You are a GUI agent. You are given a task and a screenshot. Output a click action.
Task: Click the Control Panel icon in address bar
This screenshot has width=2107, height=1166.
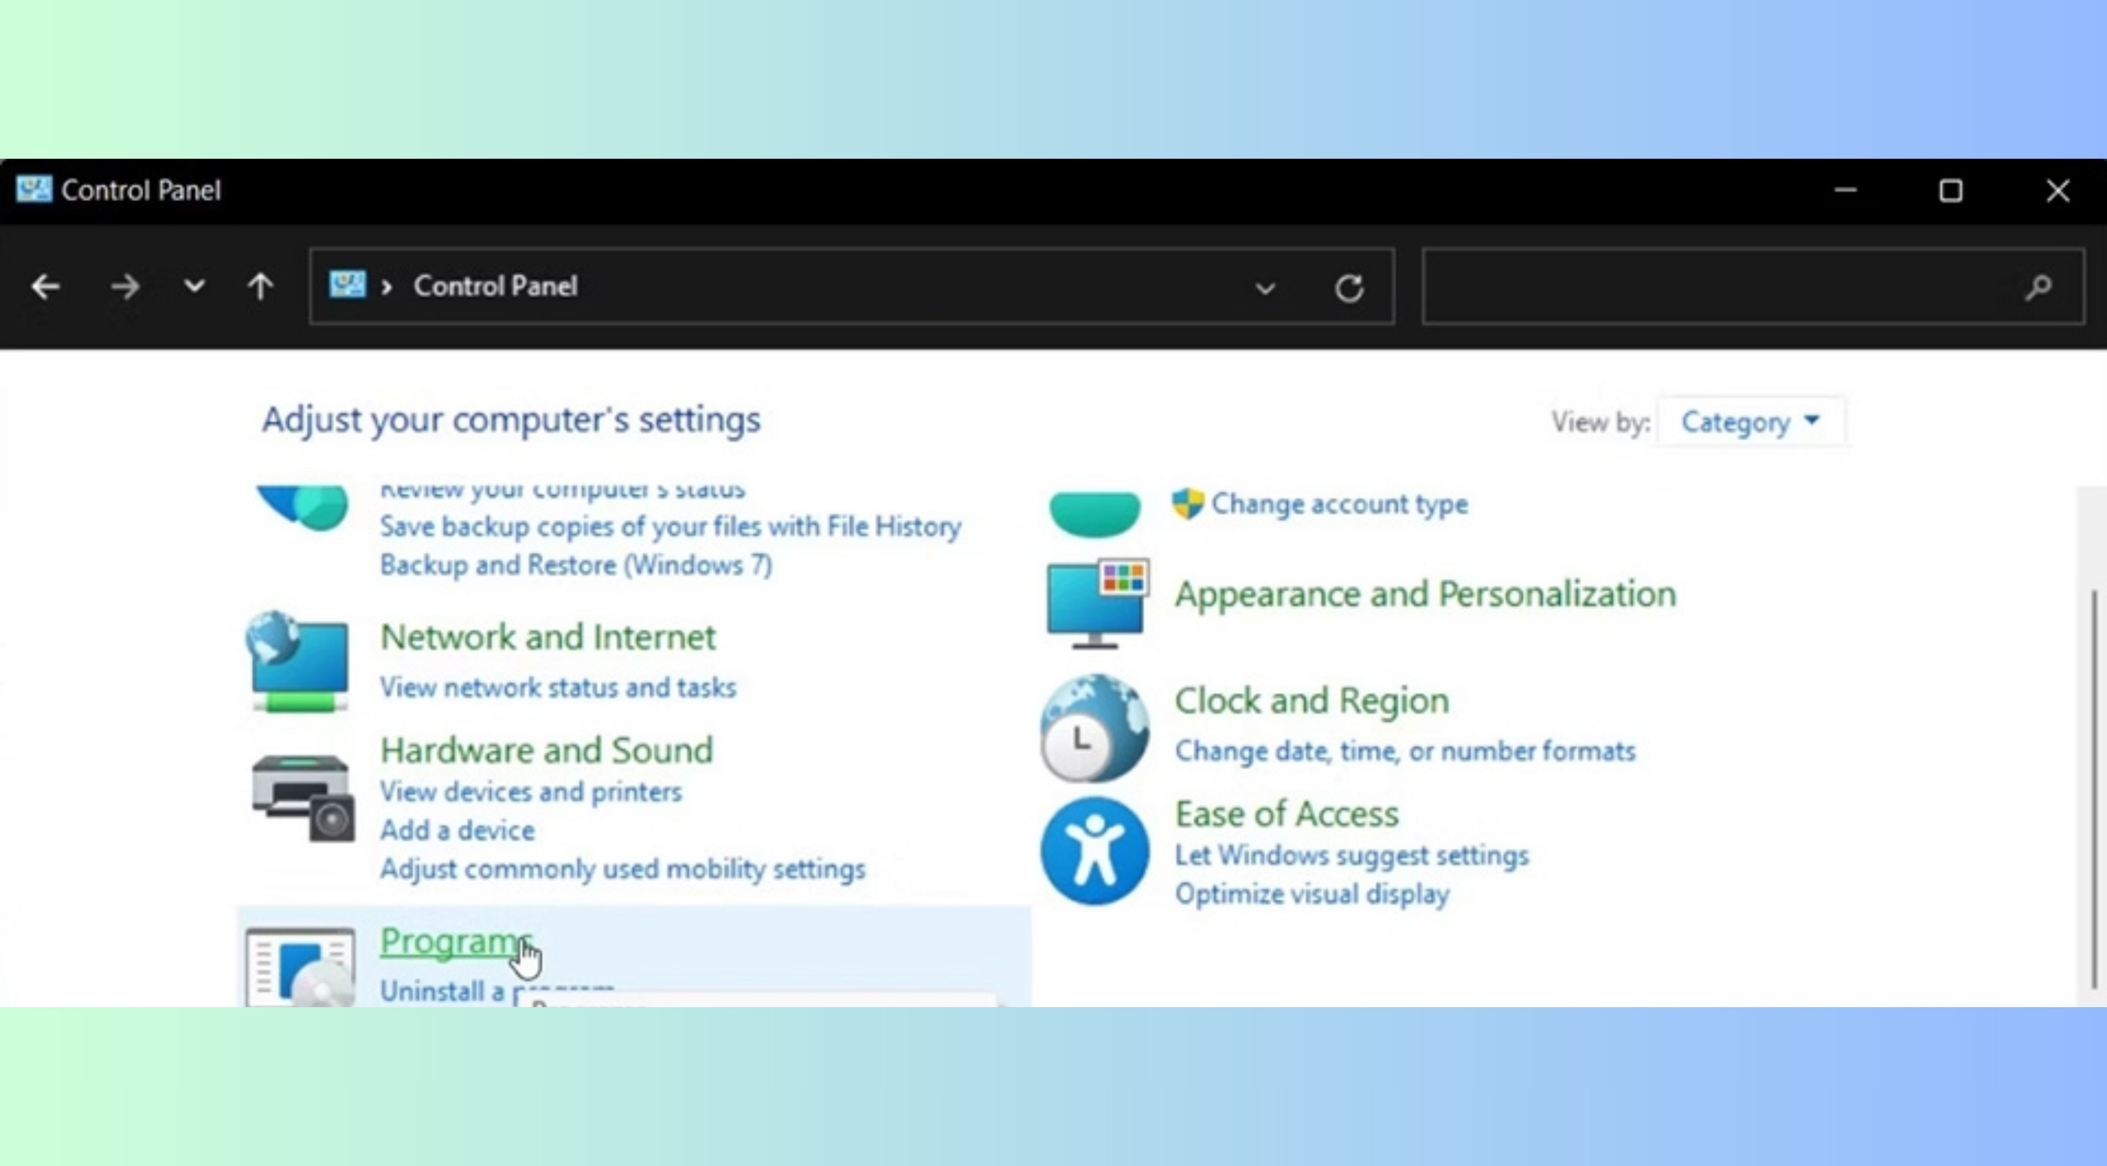[348, 285]
